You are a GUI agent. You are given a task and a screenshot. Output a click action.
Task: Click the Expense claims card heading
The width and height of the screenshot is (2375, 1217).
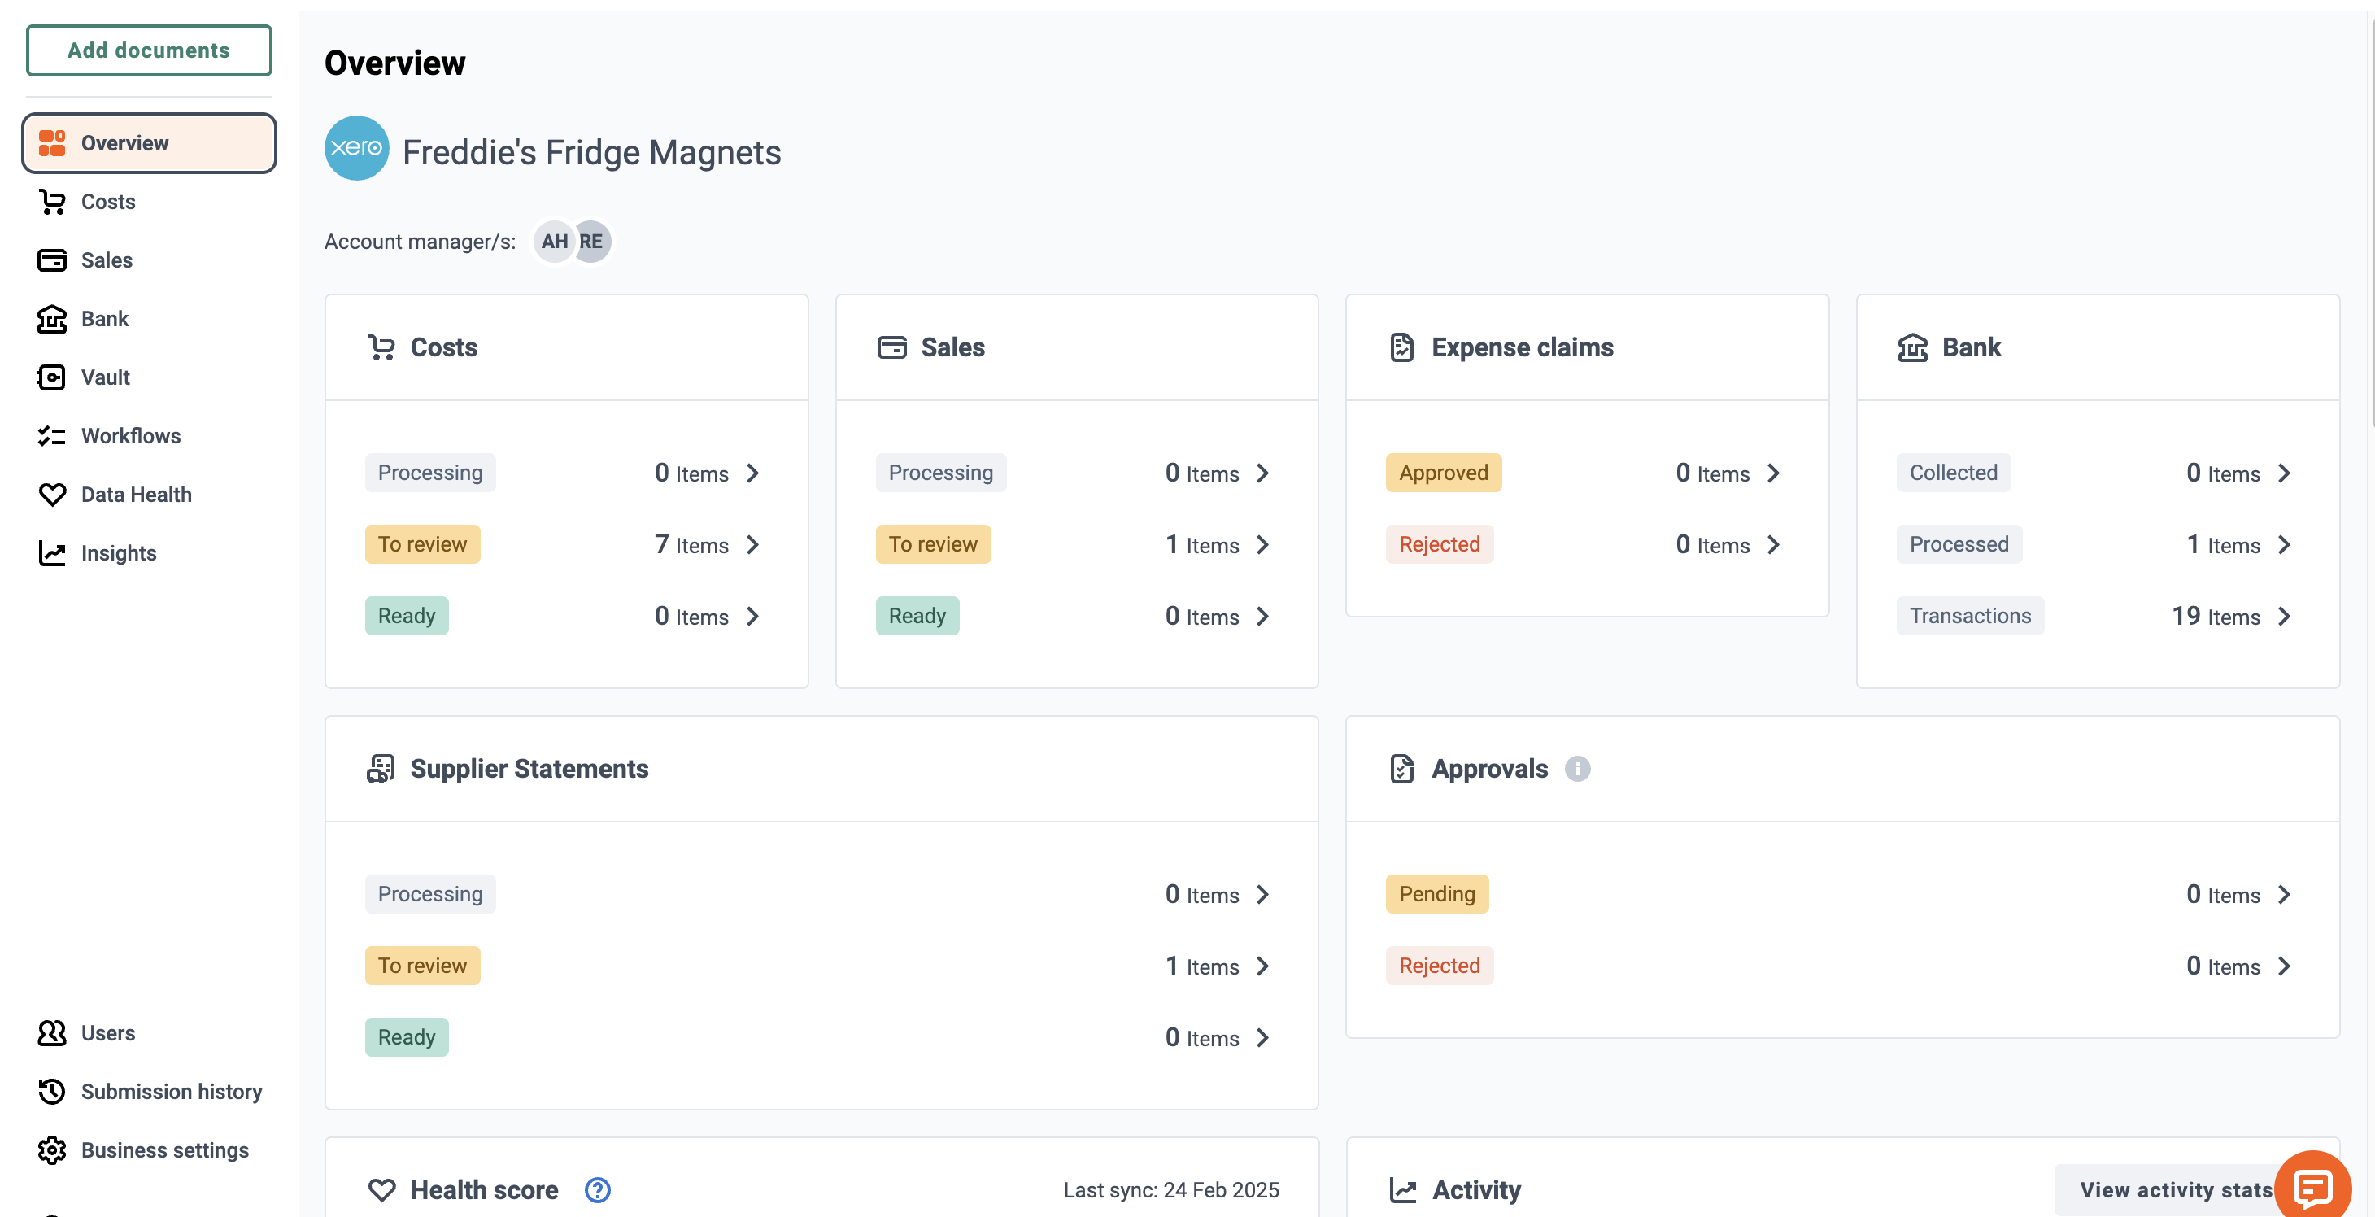click(x=1522, y=347)
